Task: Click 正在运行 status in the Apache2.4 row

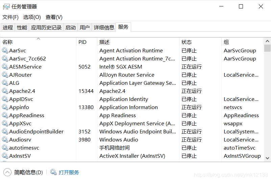Action: tap(192, 91)
